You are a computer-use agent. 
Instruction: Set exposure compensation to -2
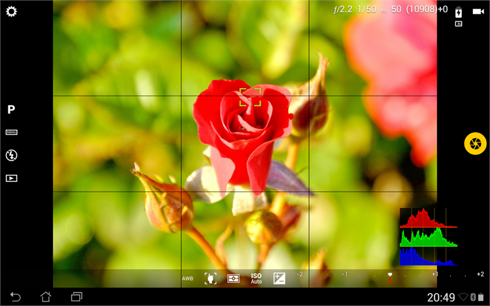(300, 274)
